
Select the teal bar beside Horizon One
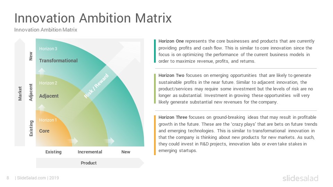155,51
